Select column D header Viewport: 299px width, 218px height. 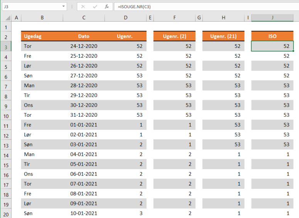pos(126,18)
